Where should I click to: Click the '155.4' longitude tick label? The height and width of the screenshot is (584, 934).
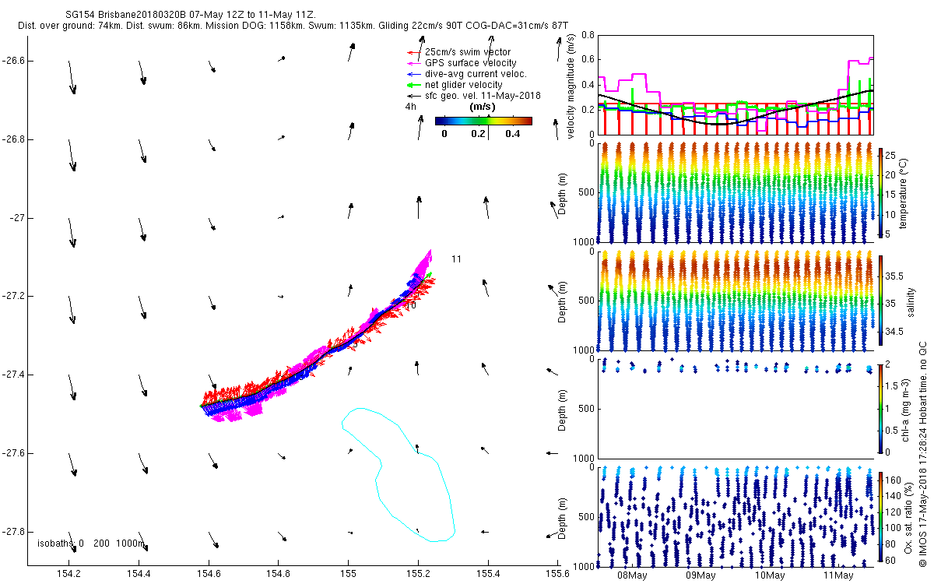point(488,575)
